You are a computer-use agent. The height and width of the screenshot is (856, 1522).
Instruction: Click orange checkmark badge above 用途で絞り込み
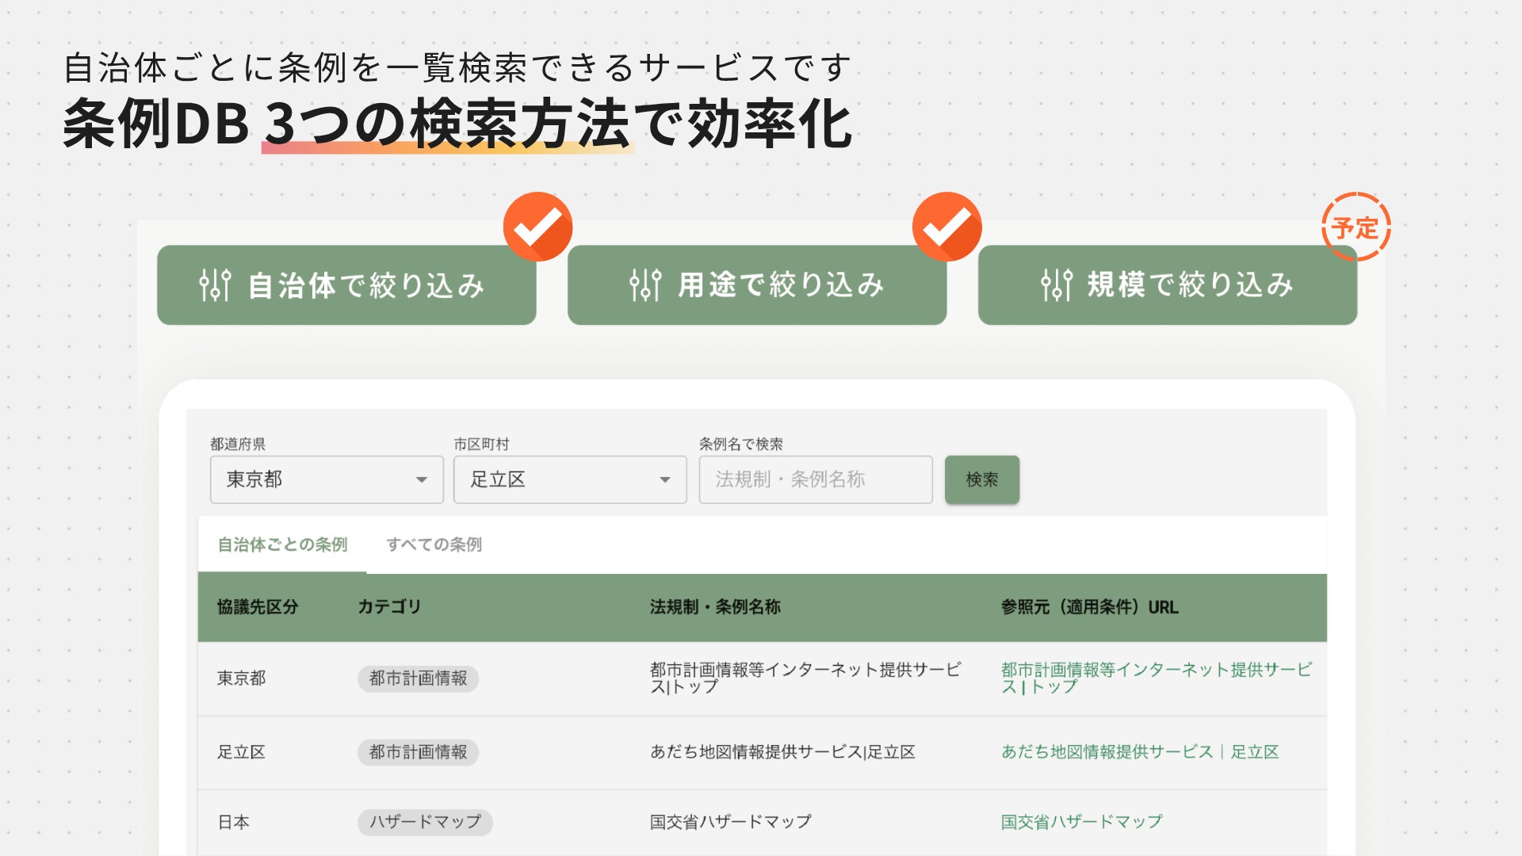point(946,227)
